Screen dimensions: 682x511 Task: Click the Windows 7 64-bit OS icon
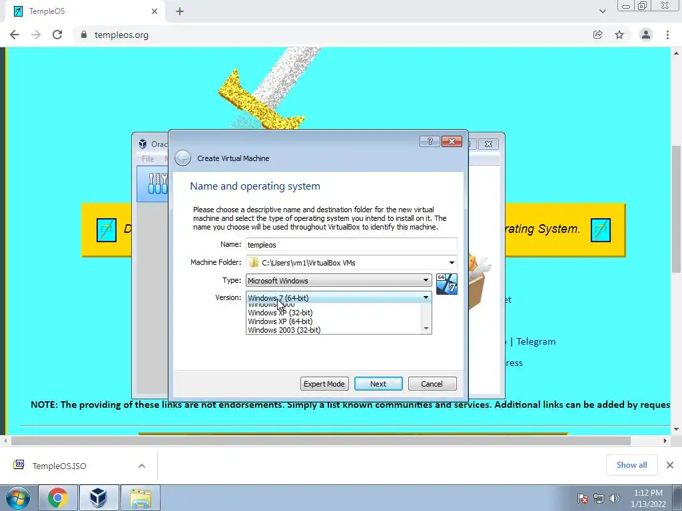tap(447, 284)
